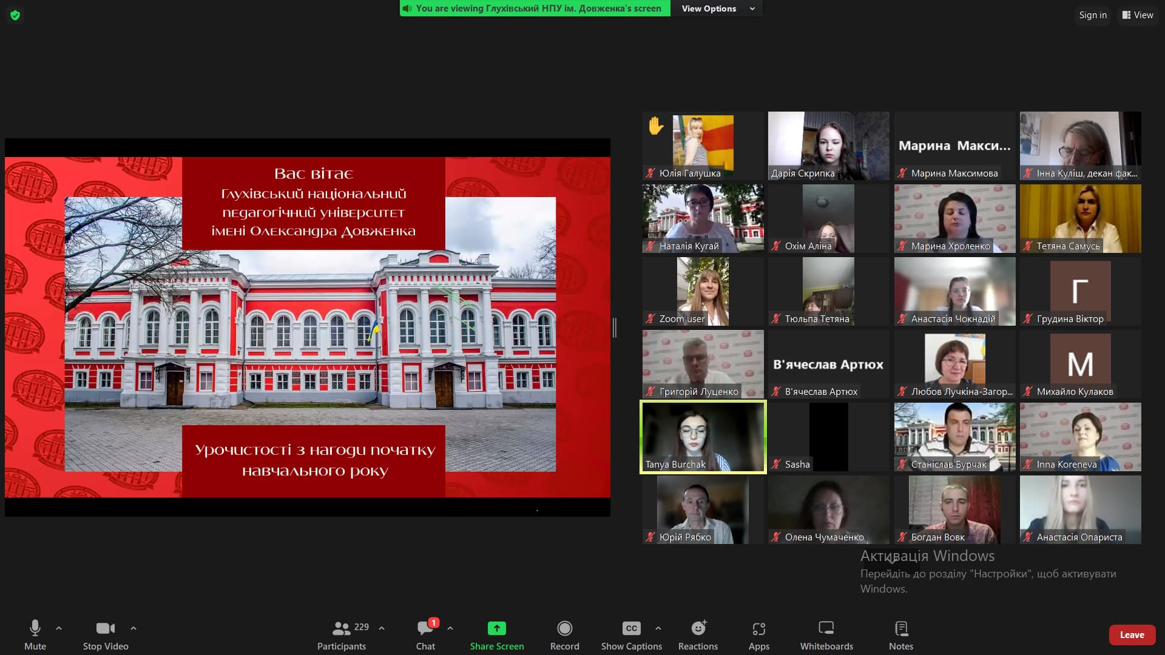Screen dimensions: 1165x655
Task: Select Тетяна Самусь's video tile
Action: 1081,218
